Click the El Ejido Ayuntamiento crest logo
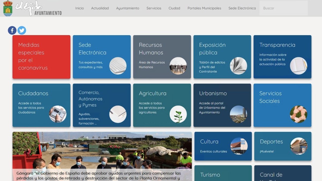322x181 pixels. coord(8,8)
